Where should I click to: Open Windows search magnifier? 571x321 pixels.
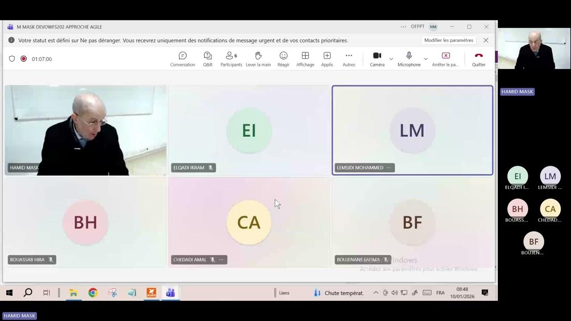(x=28, y=293)
